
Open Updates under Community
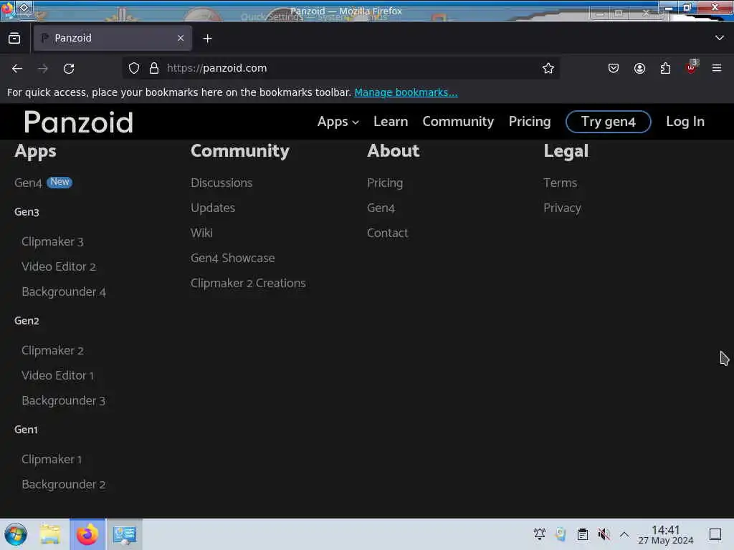(212, 208)
